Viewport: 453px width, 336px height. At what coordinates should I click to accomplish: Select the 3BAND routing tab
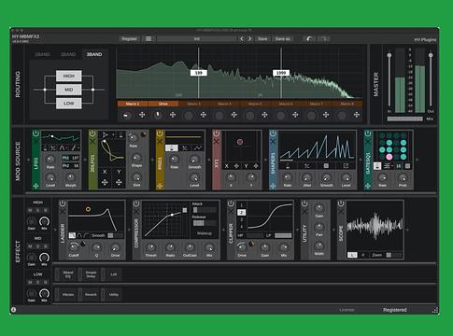click(x=94, y=54)
